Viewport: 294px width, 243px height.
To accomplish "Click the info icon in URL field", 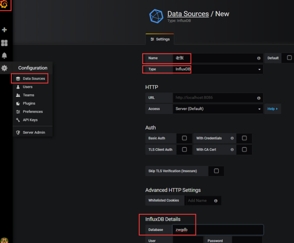I will 259,98.
